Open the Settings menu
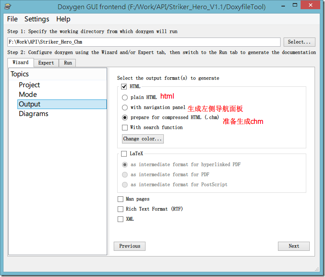 [x=37, y=19]
